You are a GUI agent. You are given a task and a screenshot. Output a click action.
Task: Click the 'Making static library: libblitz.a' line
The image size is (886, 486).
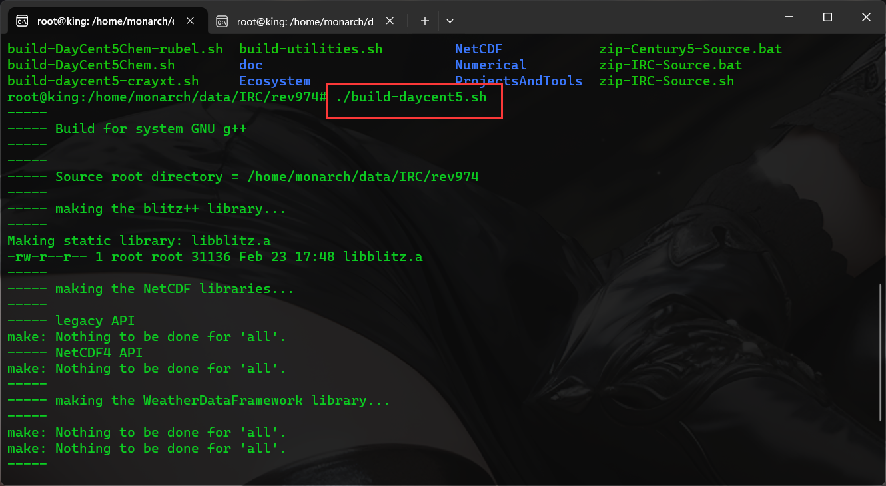point(139,241)
